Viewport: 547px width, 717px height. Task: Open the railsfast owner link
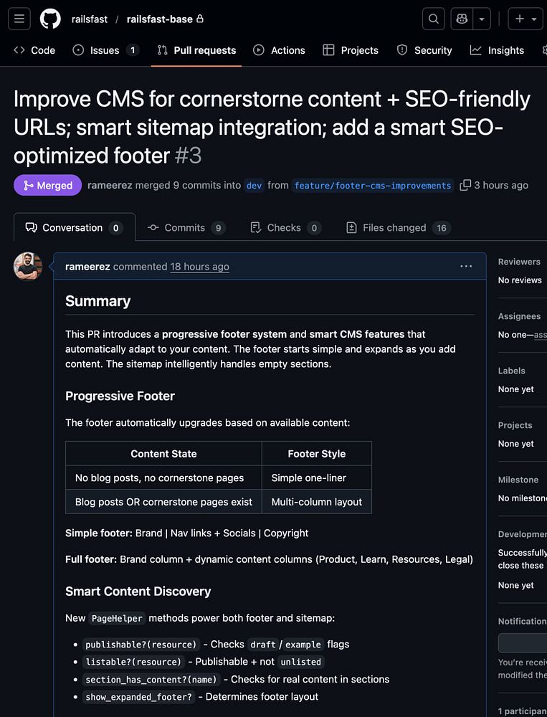point(90,19)
